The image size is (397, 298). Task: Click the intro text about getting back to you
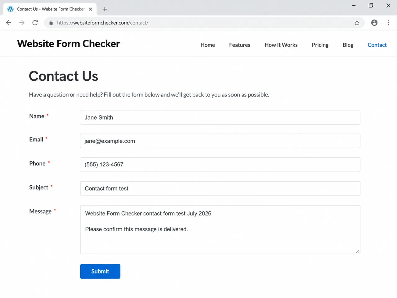[149, 95]
